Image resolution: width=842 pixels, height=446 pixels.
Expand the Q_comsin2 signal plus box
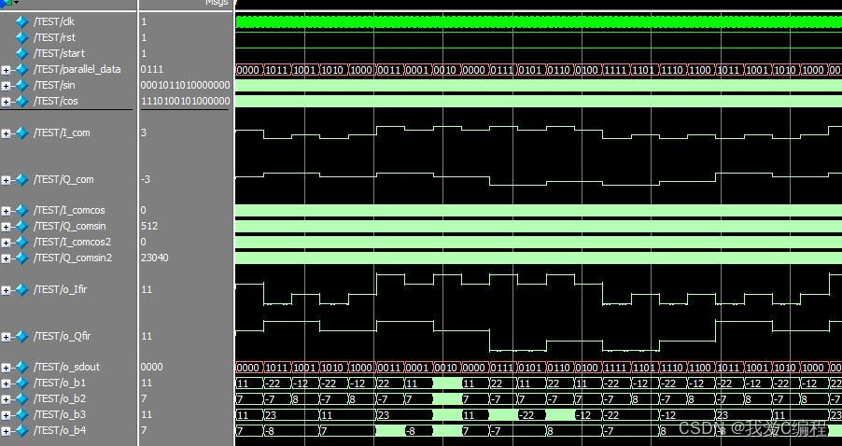[6, 258]
